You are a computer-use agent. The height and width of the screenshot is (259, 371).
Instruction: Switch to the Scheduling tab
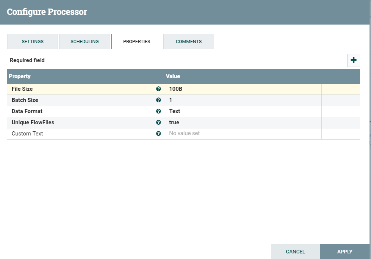click(x=84, y=41)
